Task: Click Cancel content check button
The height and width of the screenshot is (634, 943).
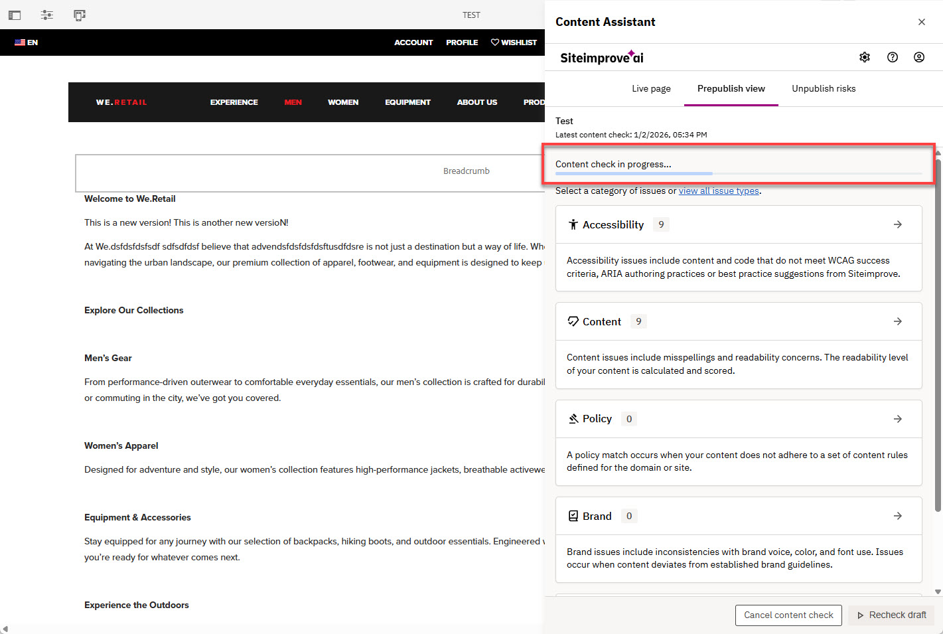Action: tap(788, 615)
